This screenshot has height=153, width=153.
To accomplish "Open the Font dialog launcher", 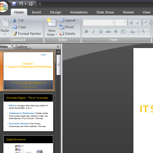I will (148, 39).
